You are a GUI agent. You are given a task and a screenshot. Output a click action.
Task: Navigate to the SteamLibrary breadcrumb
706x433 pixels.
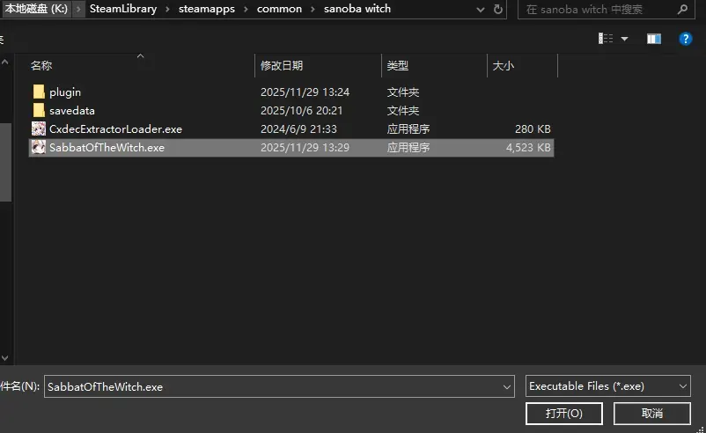click(123, 9)
